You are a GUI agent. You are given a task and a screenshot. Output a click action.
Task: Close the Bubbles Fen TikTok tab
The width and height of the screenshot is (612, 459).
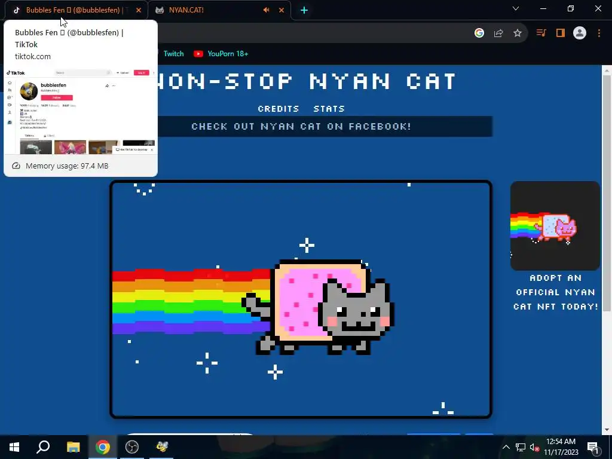139,10
